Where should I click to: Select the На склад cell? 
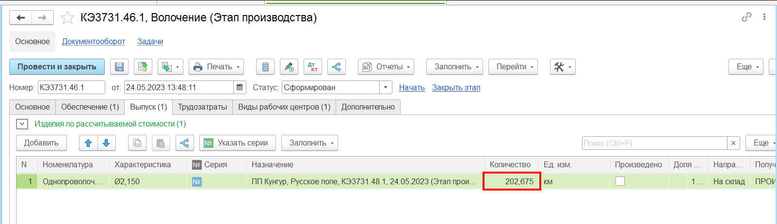pyautogui.click(x=729, y=182)
